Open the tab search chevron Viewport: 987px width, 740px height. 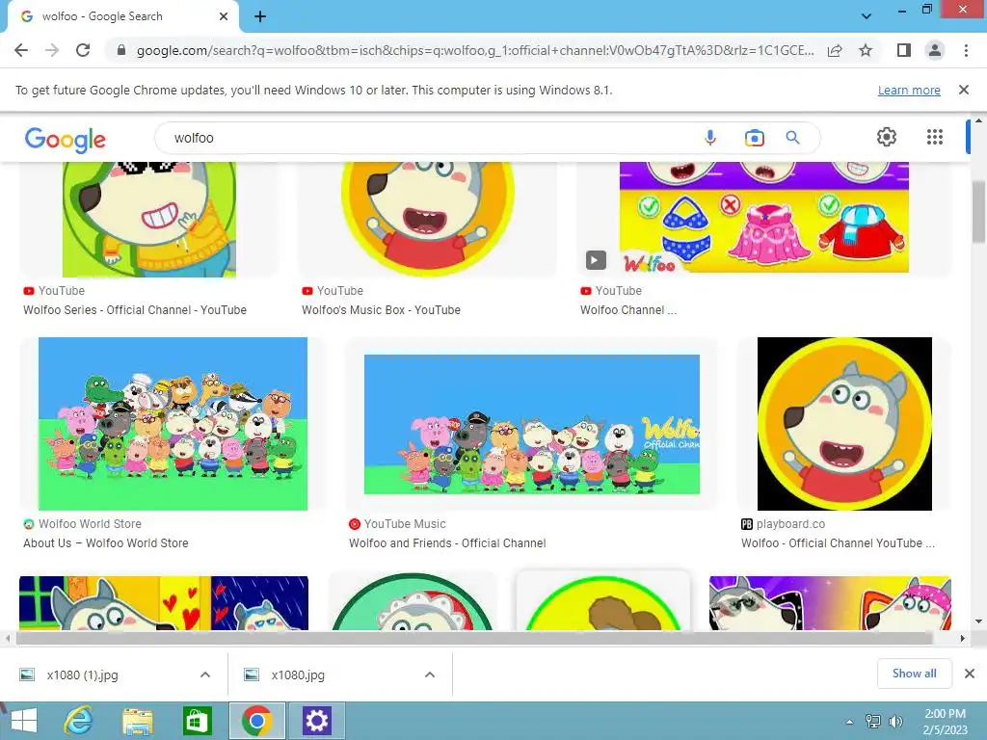[867, 16]
